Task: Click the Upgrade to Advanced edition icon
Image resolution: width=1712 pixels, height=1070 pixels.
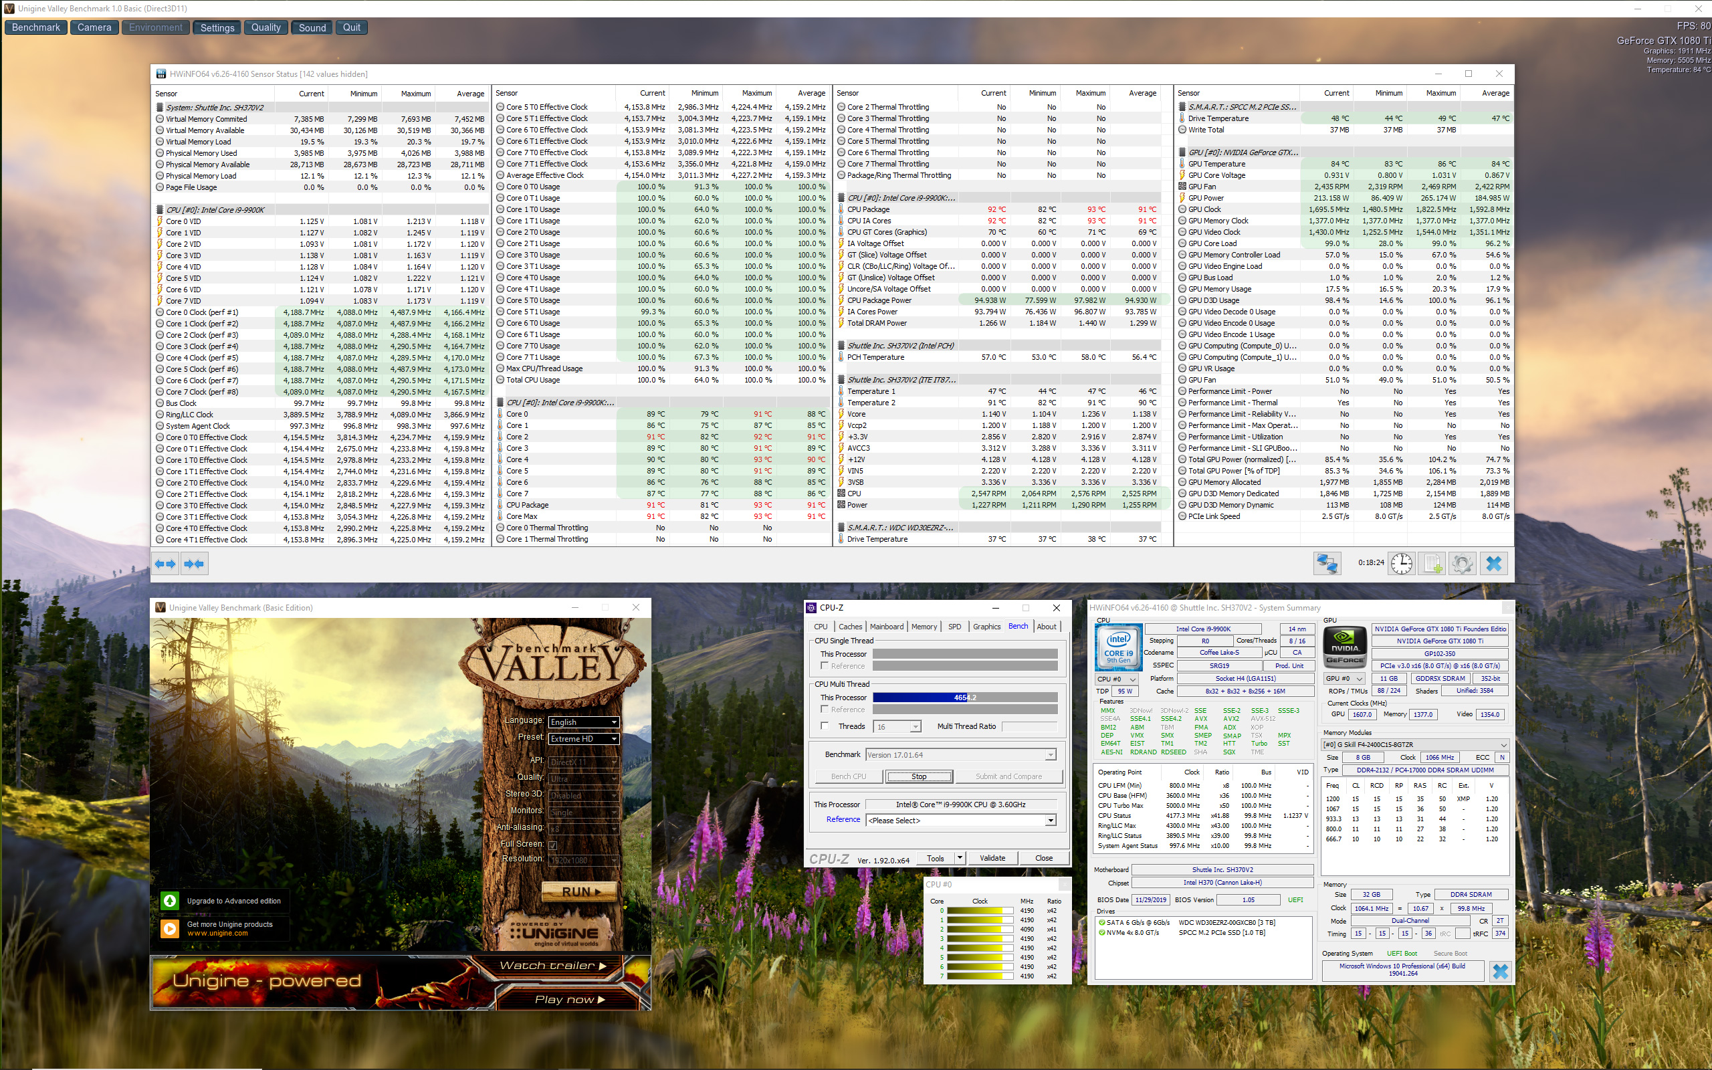Action: (x=170, y=901)
